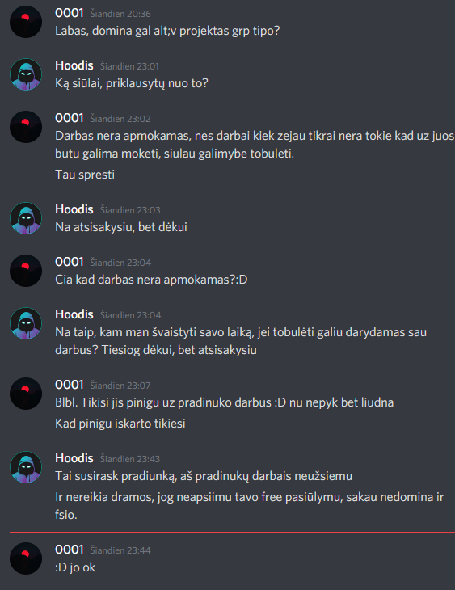Click the last message ':D jo ok'
Screen dimensions: 455x590
(75, 567)
